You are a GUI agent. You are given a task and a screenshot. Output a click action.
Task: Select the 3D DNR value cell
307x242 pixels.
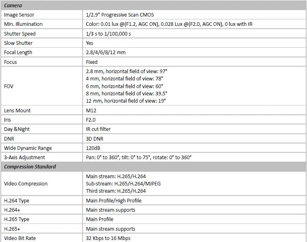click(195, 139)
